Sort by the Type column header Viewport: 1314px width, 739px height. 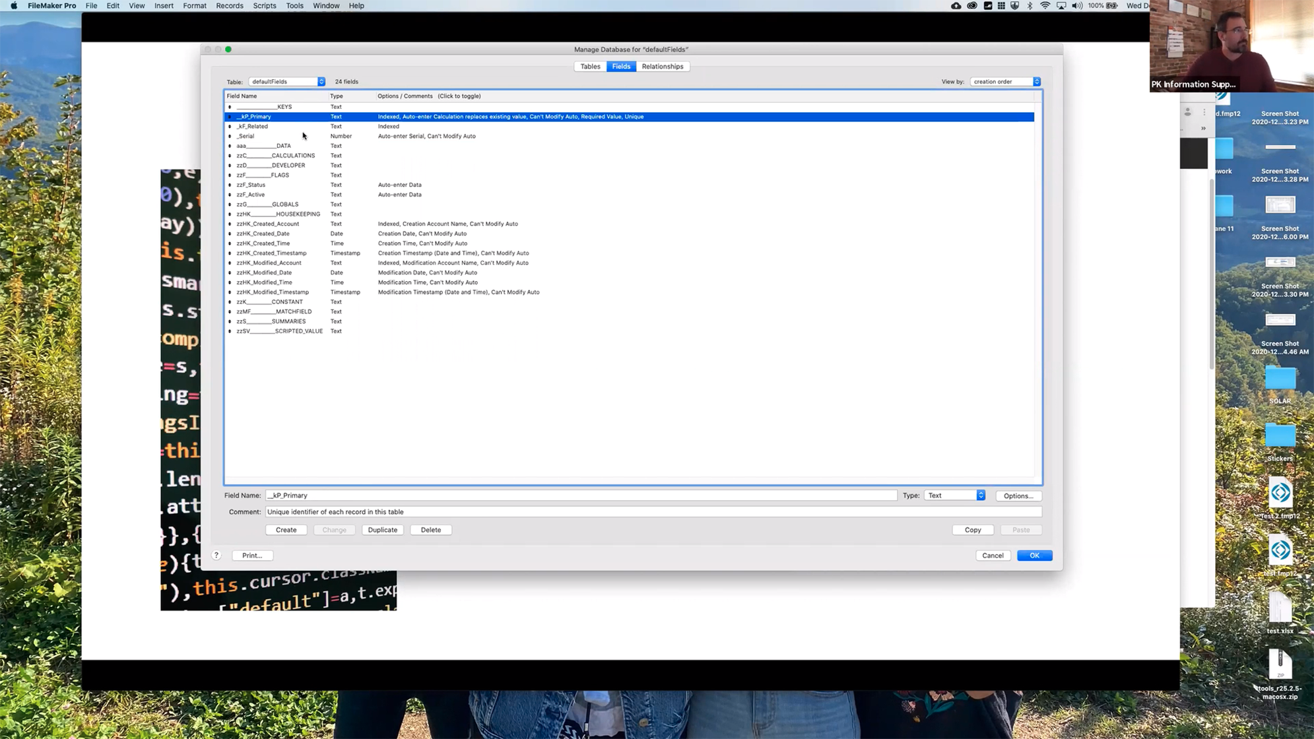pos(337,96)
